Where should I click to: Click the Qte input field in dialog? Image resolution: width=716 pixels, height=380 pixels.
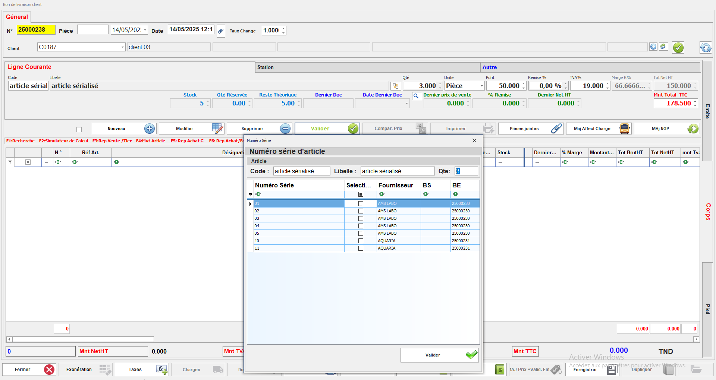coord(466,171)
